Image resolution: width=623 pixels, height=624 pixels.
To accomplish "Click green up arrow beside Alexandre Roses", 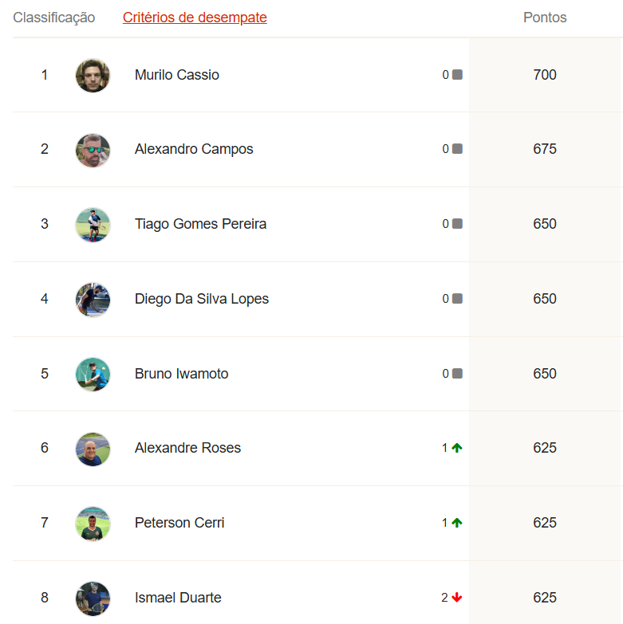I will (x=457, y=448).
